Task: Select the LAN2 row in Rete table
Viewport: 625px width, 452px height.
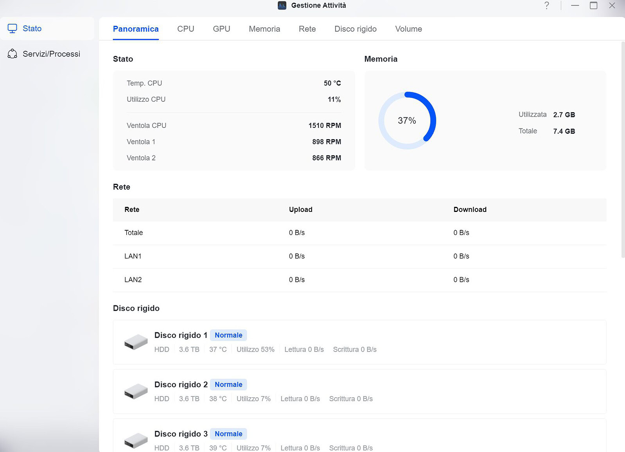Action: tap(359, 280)
